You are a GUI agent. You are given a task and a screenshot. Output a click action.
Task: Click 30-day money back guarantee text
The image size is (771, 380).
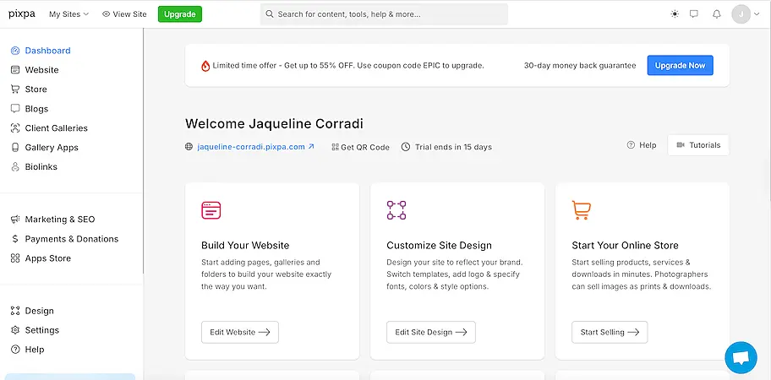click(580, 65)
